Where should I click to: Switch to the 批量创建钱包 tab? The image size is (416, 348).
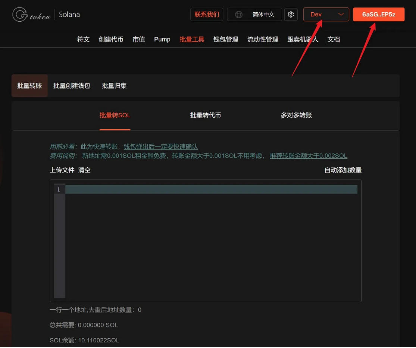(72, 86)
